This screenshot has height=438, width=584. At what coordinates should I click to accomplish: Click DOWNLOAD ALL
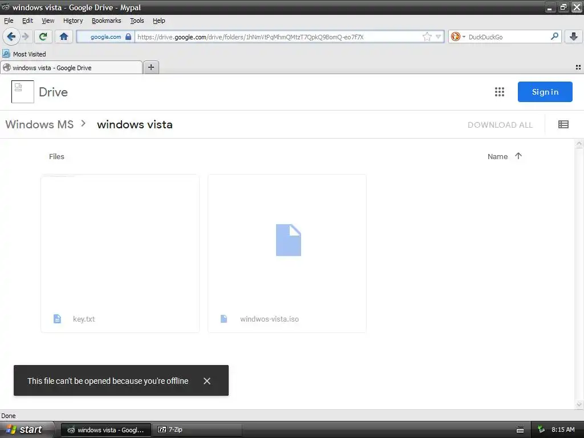click(x=500, y=125)
